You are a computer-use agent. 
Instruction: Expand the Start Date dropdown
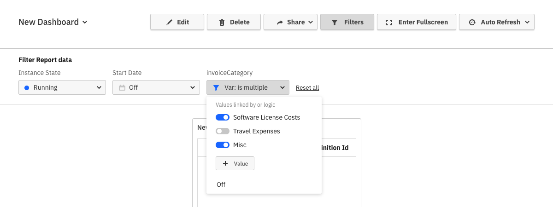(x=156, y=87)
